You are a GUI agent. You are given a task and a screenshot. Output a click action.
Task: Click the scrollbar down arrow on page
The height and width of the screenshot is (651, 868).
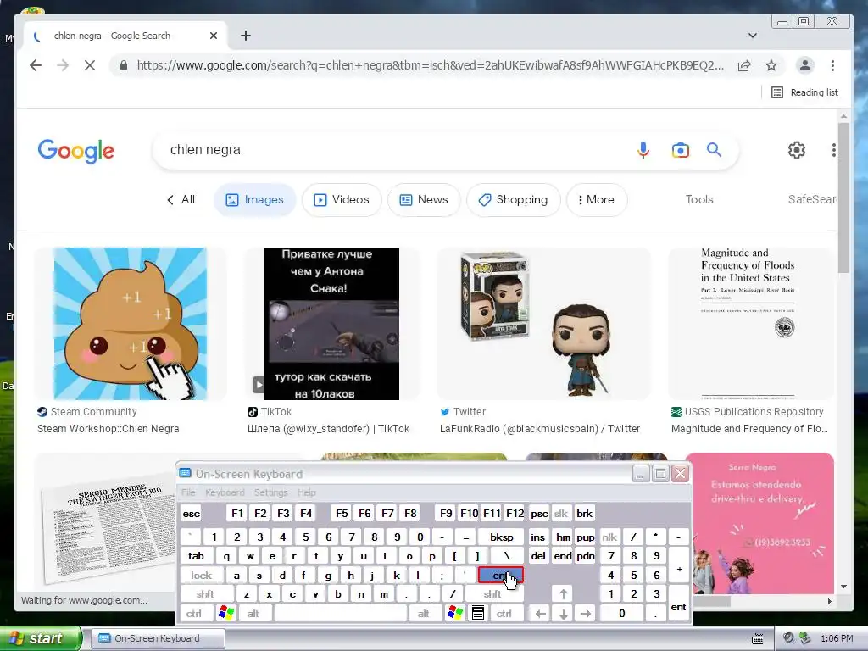tap(843, 587)
